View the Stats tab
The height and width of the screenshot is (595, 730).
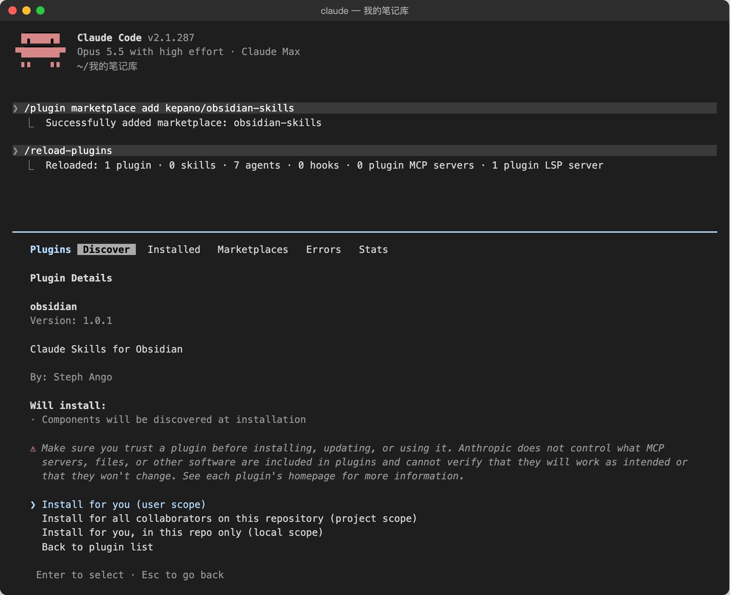tap(373, 249)
